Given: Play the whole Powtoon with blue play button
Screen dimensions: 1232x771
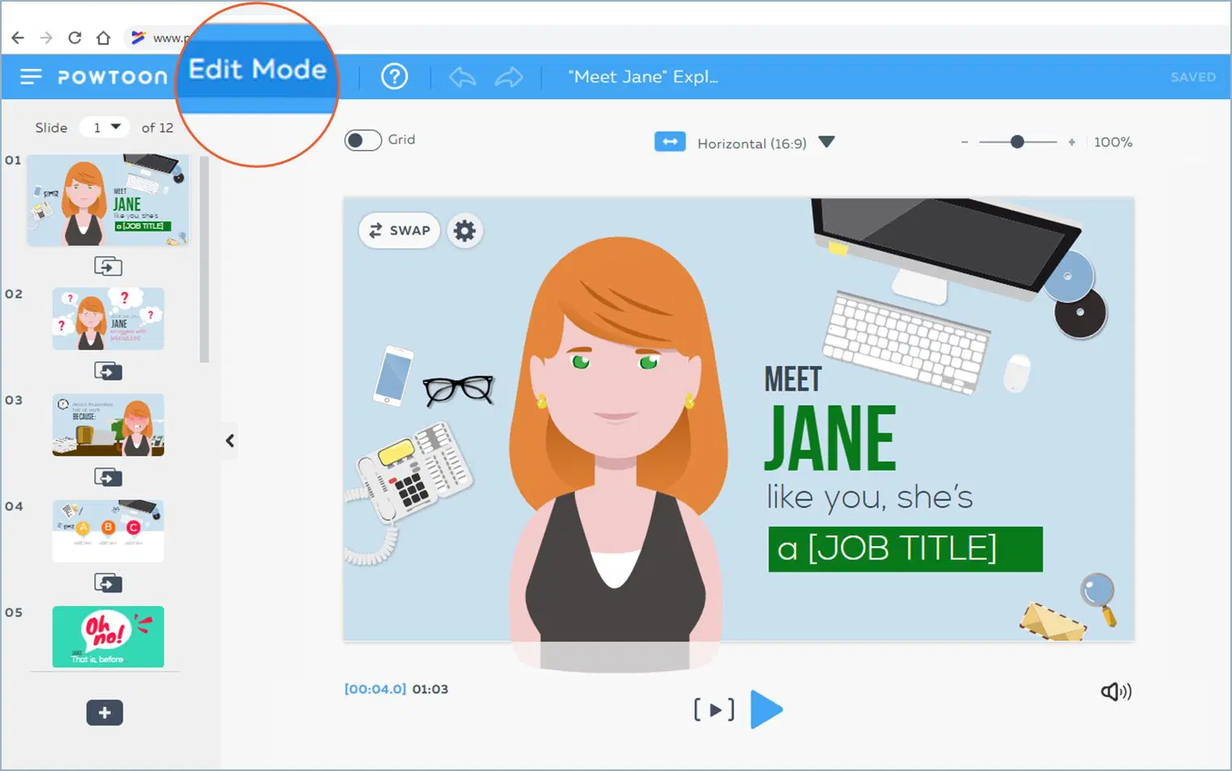Looking at the screenshot, I should point(766,709).
